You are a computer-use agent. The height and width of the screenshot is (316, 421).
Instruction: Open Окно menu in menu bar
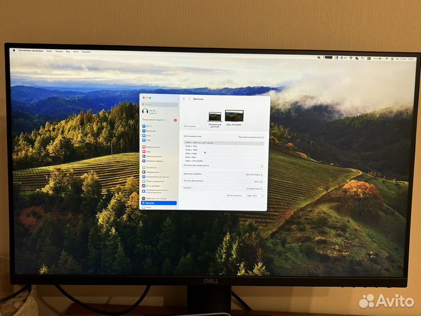pyautogui.click(x=76, y=51)
